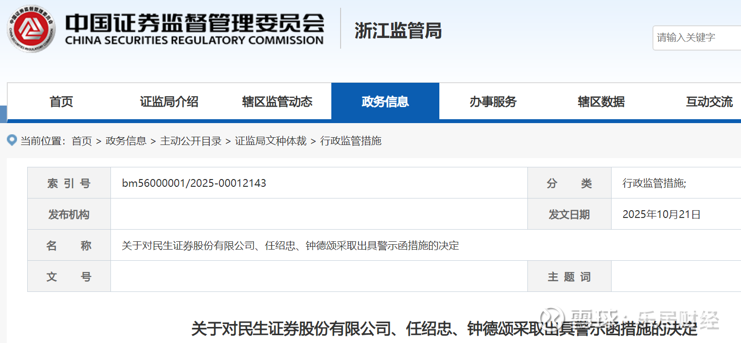Click the 分类 label cell
The image size is (741, 343).
click(569, 183)
